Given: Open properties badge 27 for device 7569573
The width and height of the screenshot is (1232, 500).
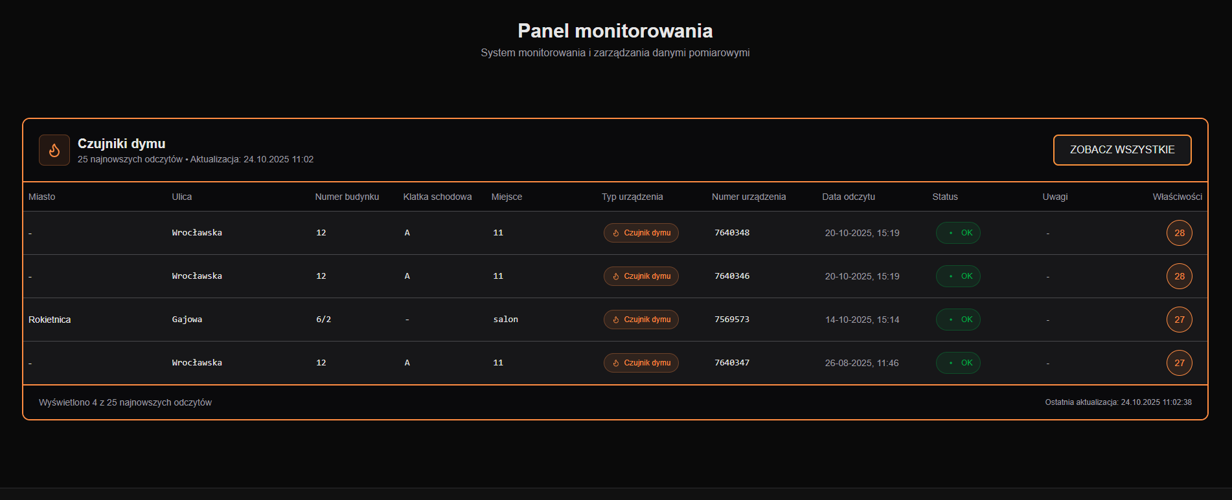Looking at the screenshot, I should coord(1179,320).
